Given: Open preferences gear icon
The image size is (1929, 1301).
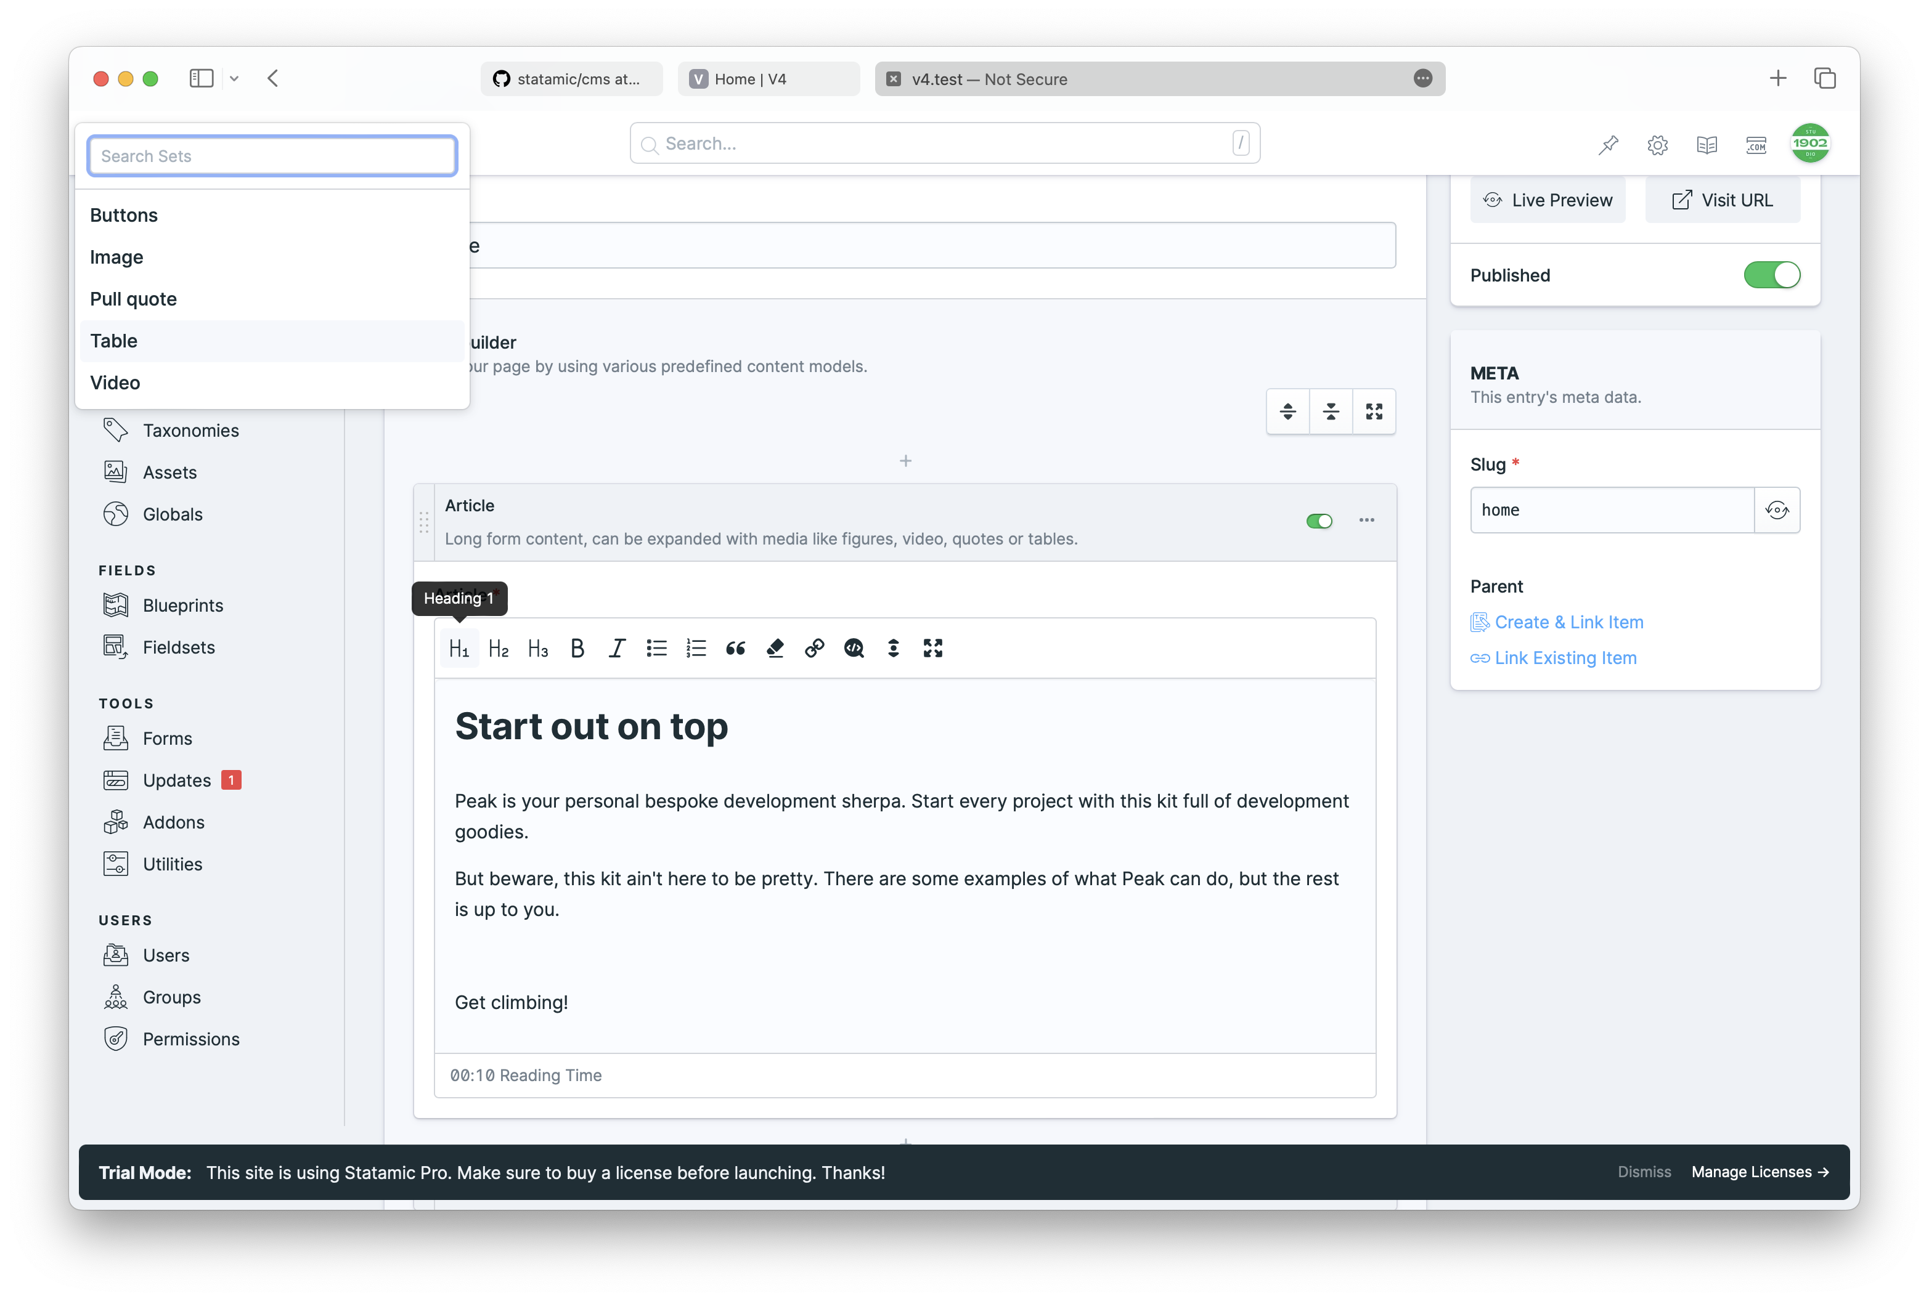Looking at the screenshot, I should tap(1658, 145).
